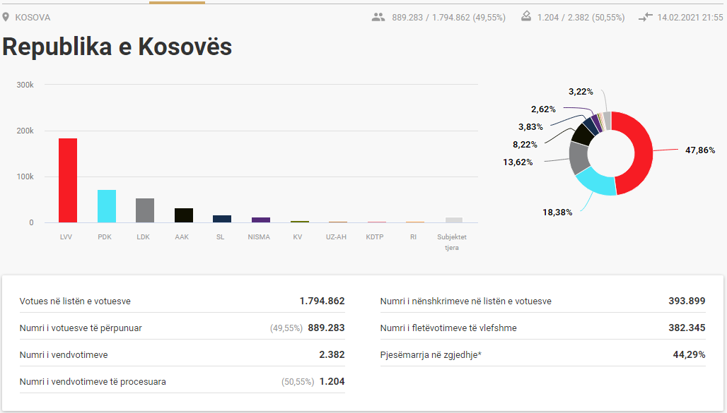Open the KOSOVA breadcrumb link
Image resolution: width=727 pixels, height=413 pixels.
(x=33, y=18)
